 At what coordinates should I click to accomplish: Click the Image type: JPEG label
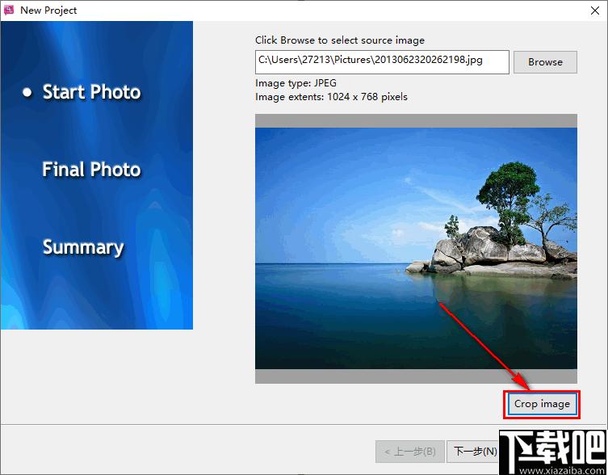click(296, 83)
